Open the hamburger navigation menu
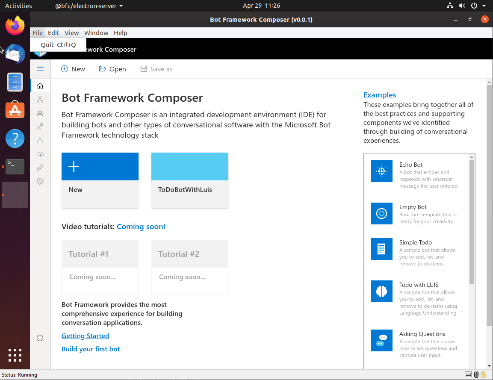 point(40,69)
